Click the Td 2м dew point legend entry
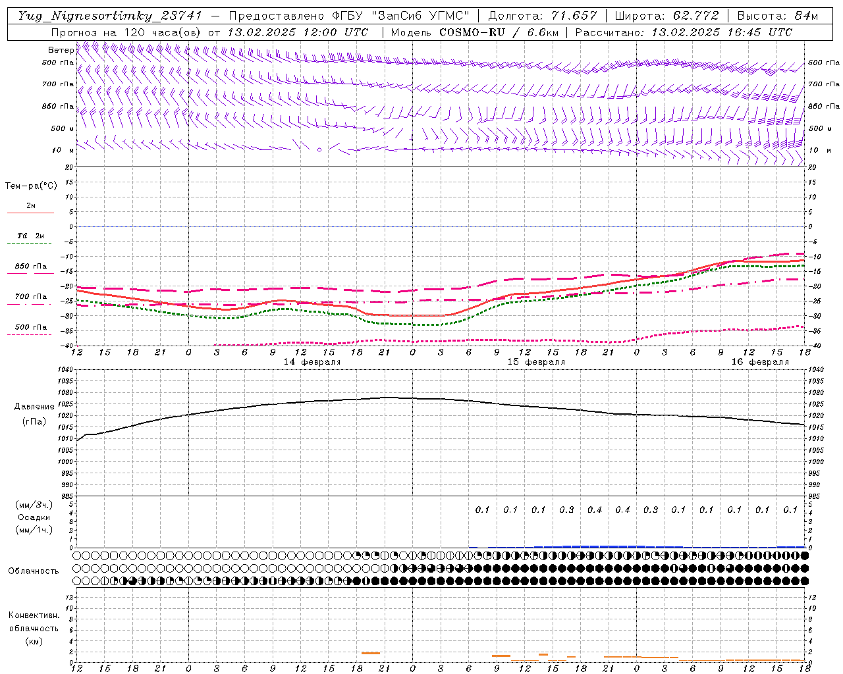 30,236
